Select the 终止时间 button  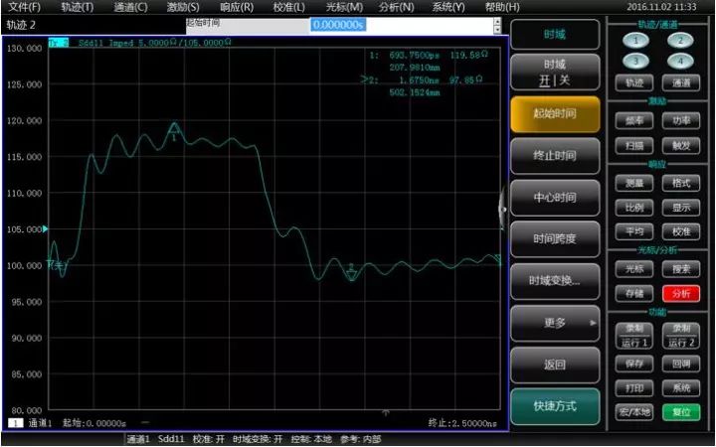tap(555, 156)
